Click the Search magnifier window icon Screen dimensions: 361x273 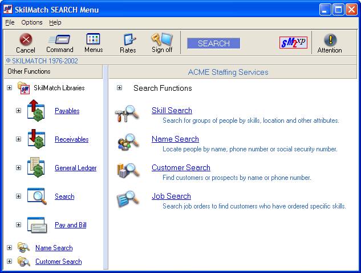37,196
